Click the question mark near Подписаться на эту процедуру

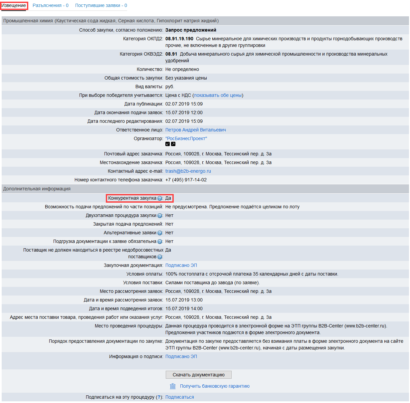(x=159, y=397)
